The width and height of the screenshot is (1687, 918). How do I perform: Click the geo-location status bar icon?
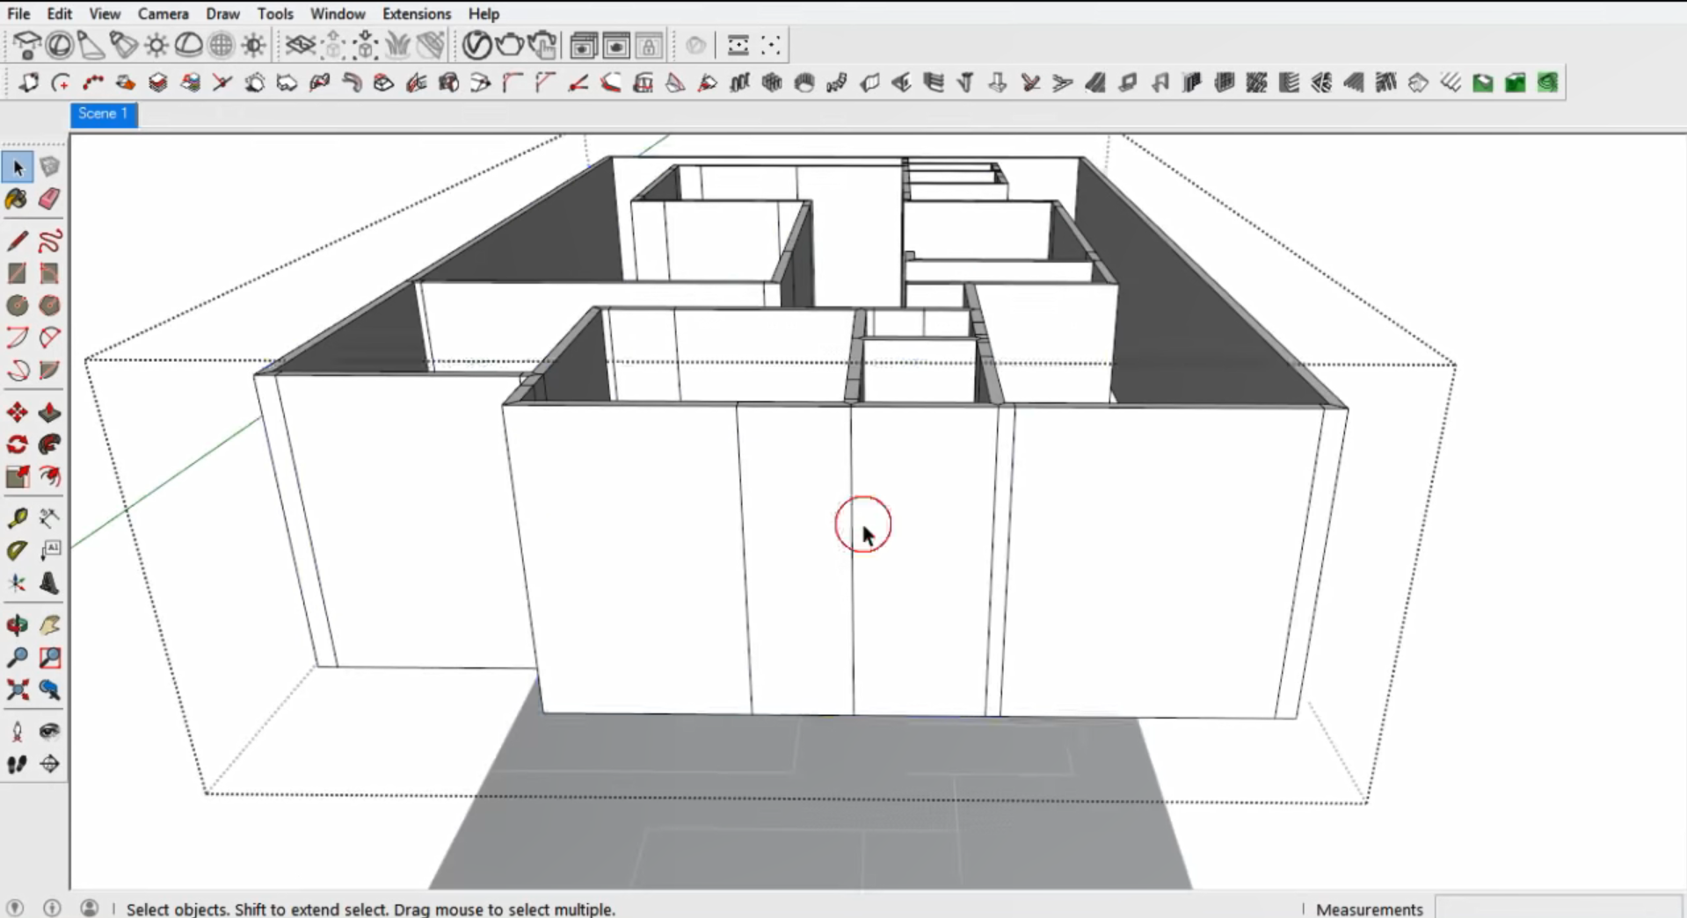pos(15,907)
